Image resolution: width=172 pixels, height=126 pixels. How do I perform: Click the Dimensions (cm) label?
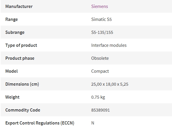pyautogui.click(x=22, y=84)
